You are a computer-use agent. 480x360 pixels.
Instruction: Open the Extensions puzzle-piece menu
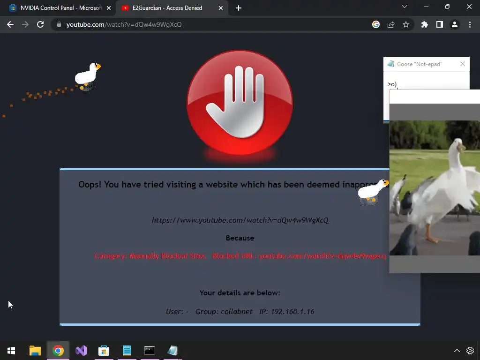coord(425,24)
